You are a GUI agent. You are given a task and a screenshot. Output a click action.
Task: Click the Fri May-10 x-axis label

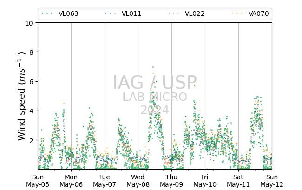pyautogui.click(x=205, y=181)
